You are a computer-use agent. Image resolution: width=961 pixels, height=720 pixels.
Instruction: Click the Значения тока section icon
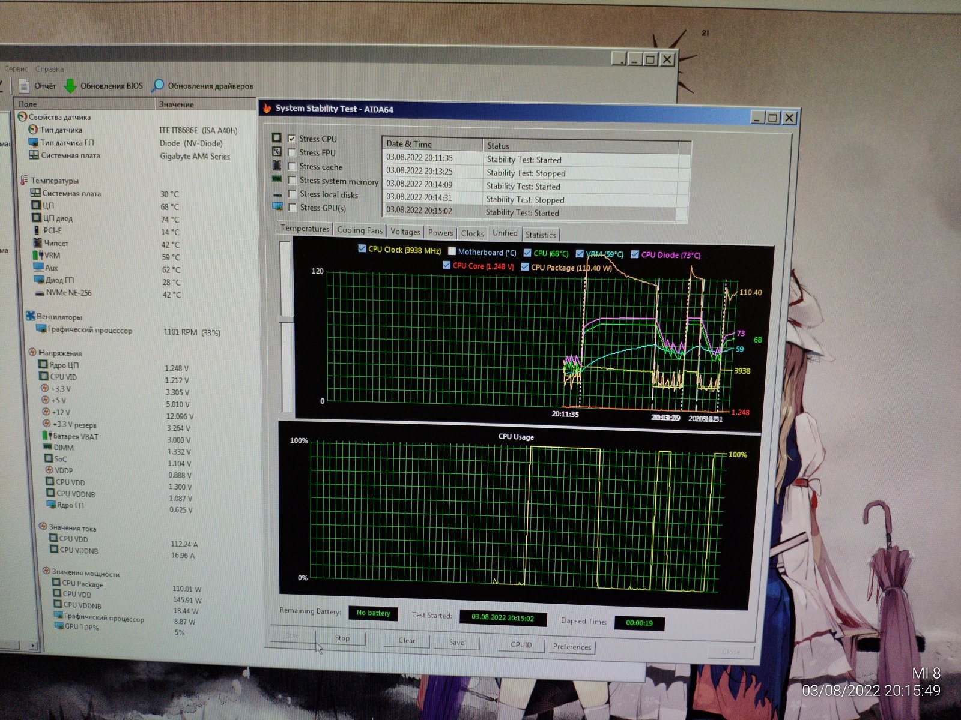tap(43, 526)
